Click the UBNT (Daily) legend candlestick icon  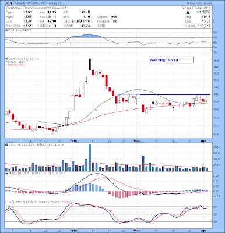coord(6,59)
